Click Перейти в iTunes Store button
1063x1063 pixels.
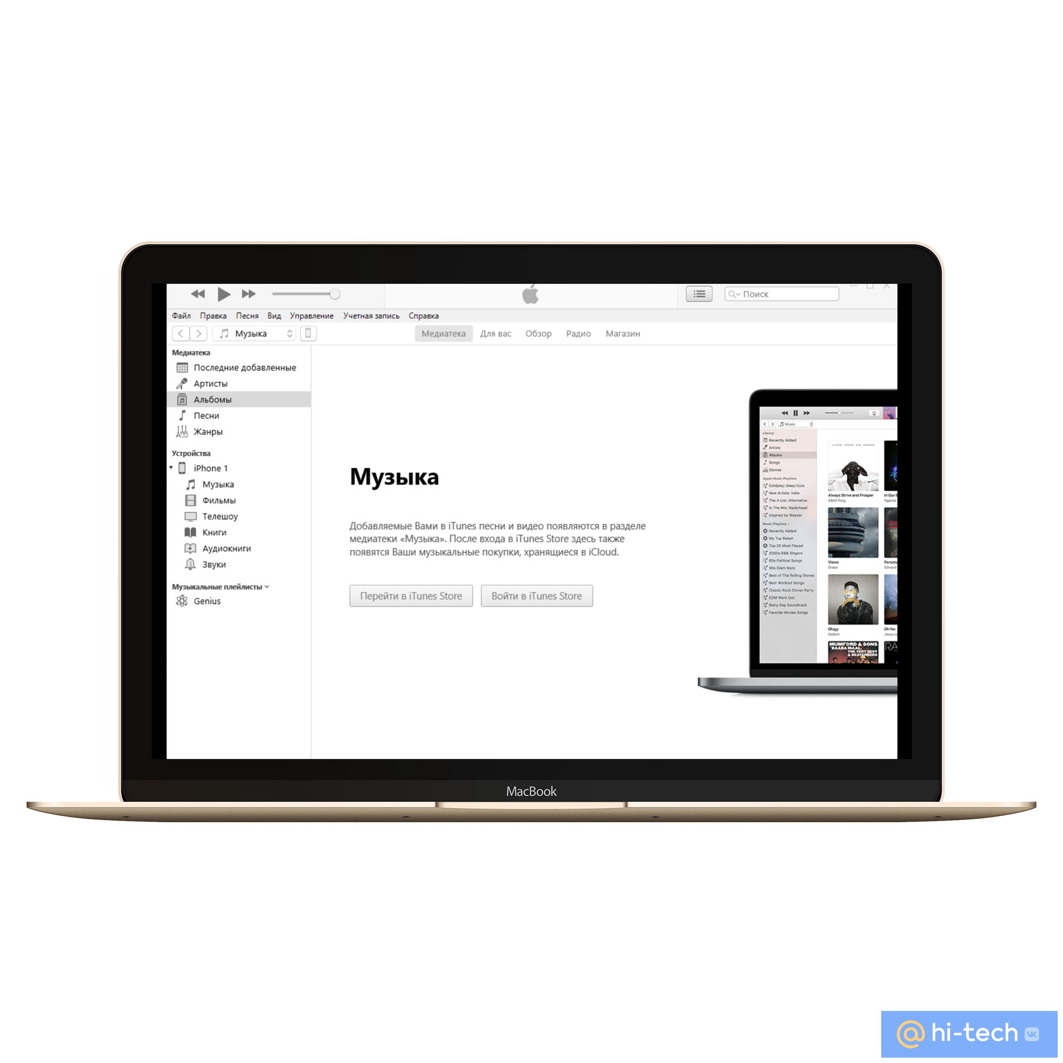(x=409, y=596)
